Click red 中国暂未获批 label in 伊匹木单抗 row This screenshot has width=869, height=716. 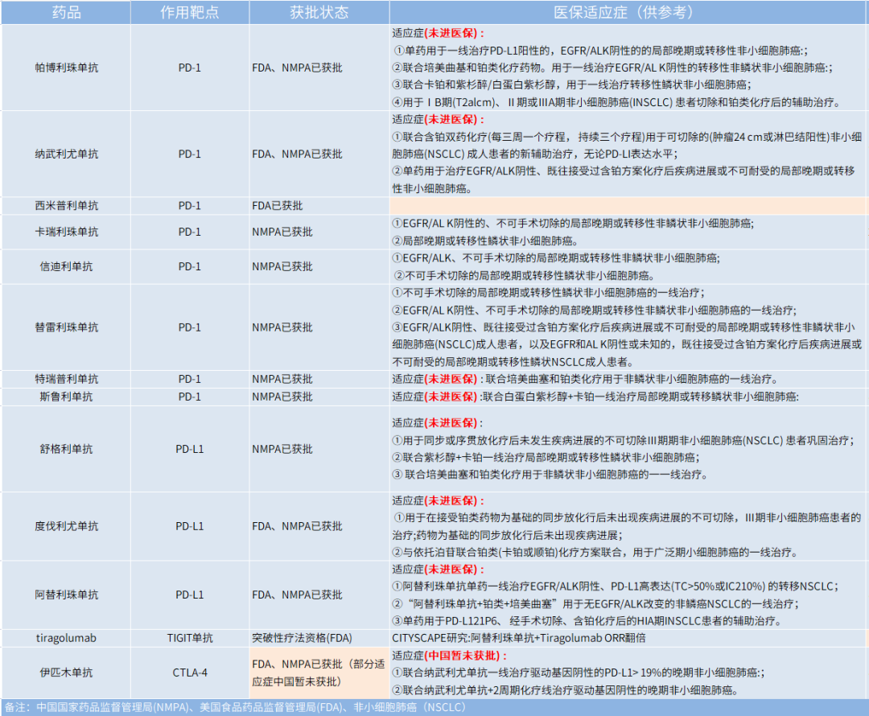[466, 656]
